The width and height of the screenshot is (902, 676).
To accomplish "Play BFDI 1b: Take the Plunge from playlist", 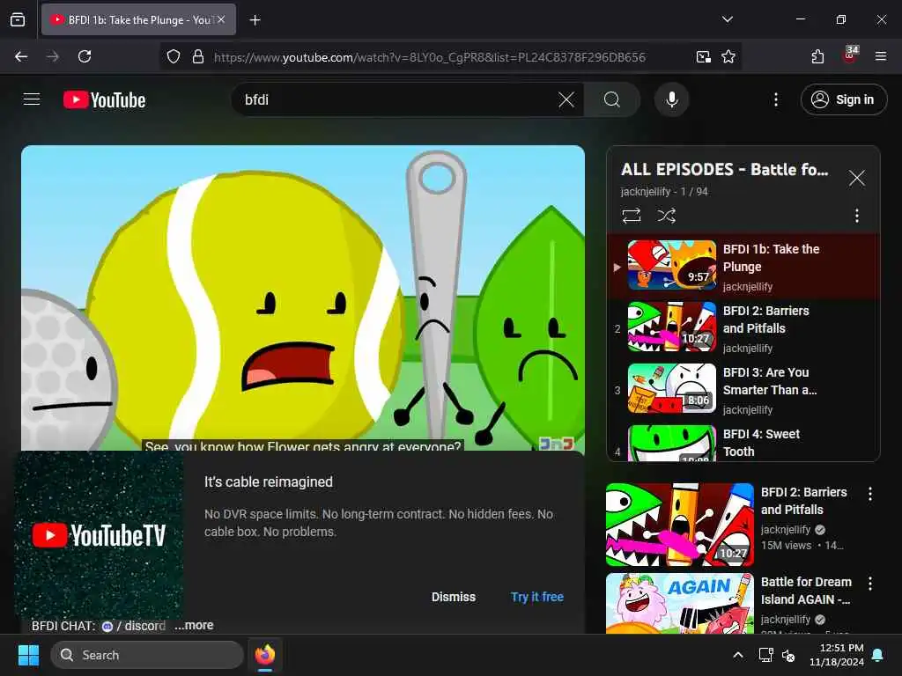I will [743, 266].
